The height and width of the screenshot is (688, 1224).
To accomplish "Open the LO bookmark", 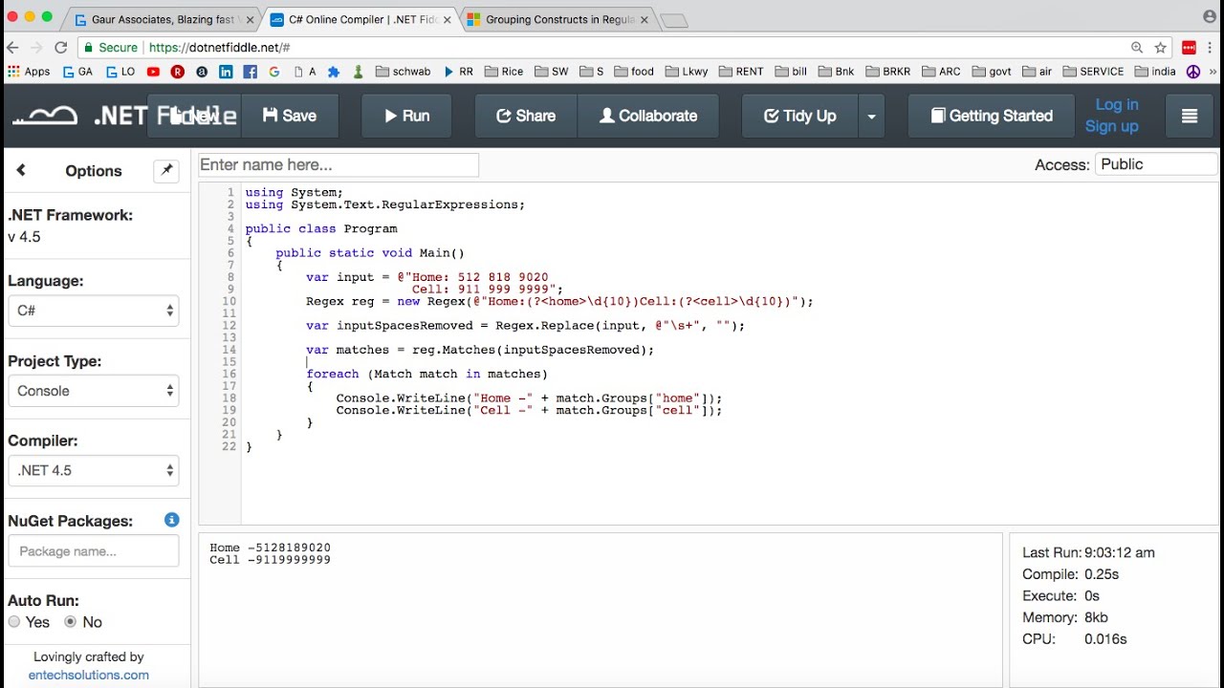I will [x=120, y=72].
